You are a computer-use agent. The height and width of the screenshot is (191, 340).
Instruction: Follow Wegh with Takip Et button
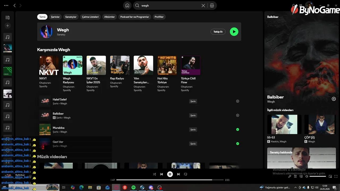(x=218, y=32)
